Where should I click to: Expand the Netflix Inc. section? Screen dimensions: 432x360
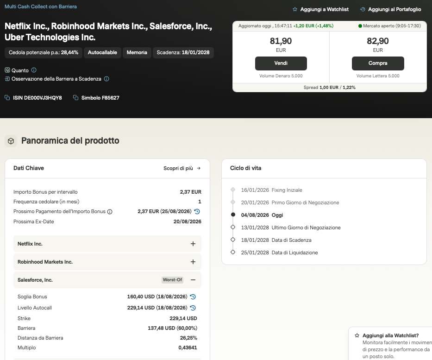pyautogui.click(x=193, y=244)
